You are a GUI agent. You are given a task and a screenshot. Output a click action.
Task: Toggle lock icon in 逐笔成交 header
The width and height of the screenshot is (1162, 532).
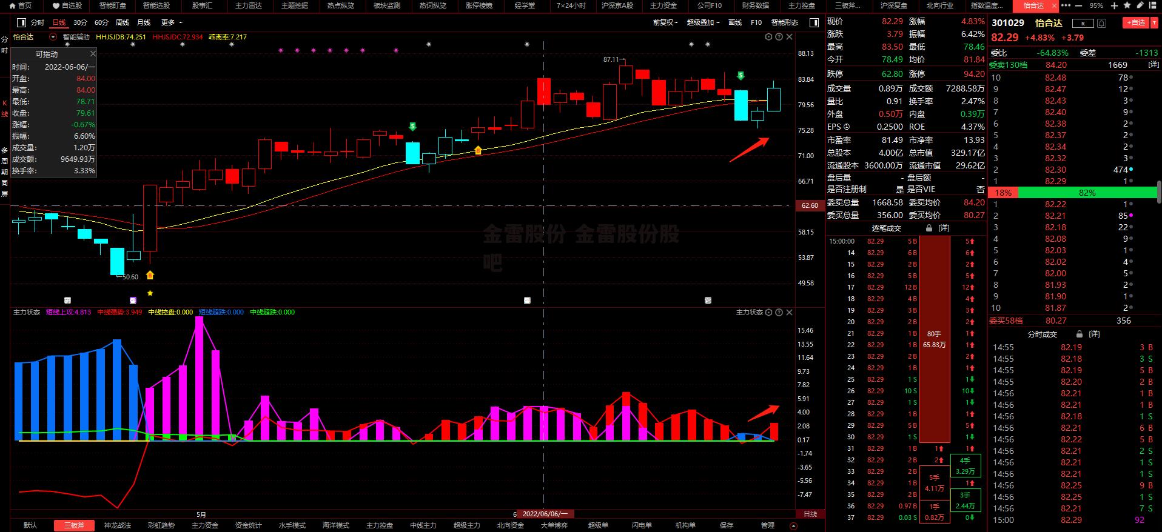tap(929, 228)
